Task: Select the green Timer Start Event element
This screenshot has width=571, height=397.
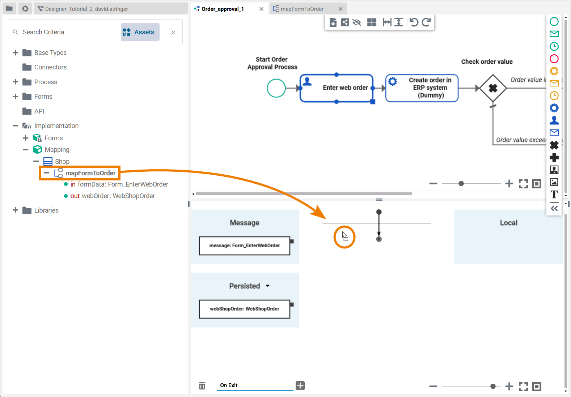Action: click(554, 46)
